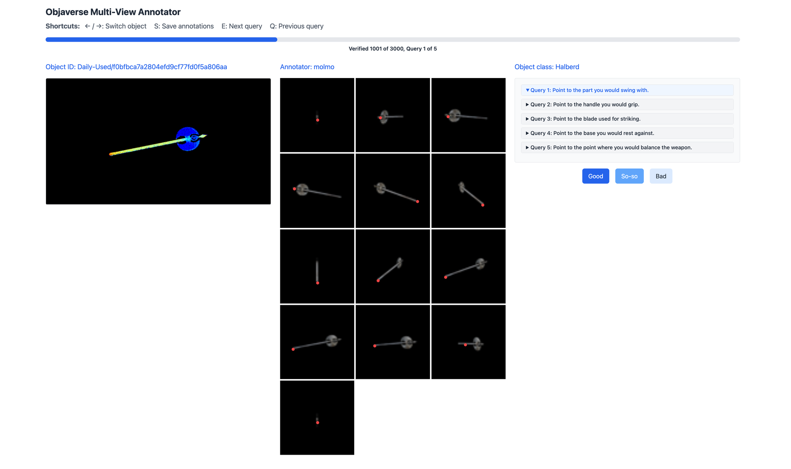Click the 'Q: Previous query' shortcut hint
Image resolution: width=791 pixels, height=469 pixels.
[x=297, y=26]
